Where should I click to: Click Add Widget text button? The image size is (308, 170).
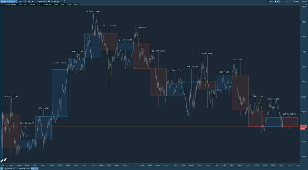[55, 1]
